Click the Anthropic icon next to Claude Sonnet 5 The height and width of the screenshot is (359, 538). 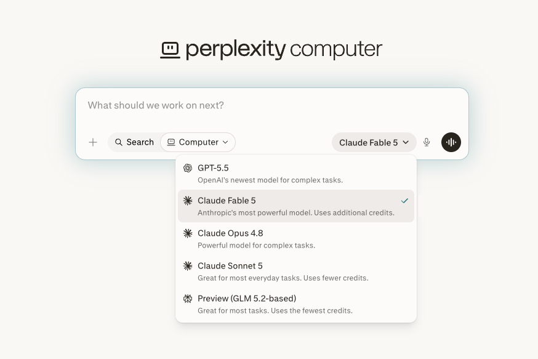tap(188, 265)
